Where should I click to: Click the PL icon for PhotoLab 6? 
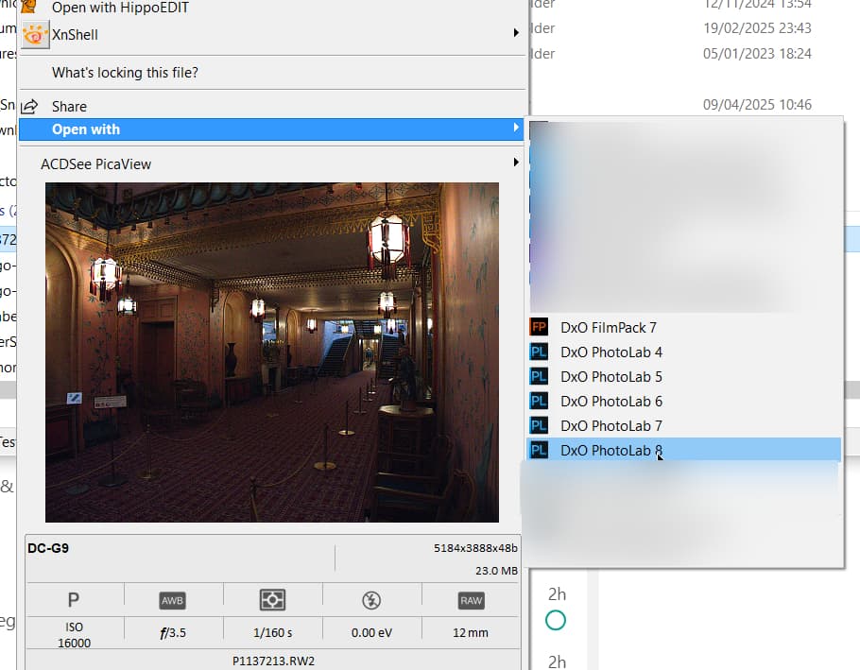coord(539,402)
